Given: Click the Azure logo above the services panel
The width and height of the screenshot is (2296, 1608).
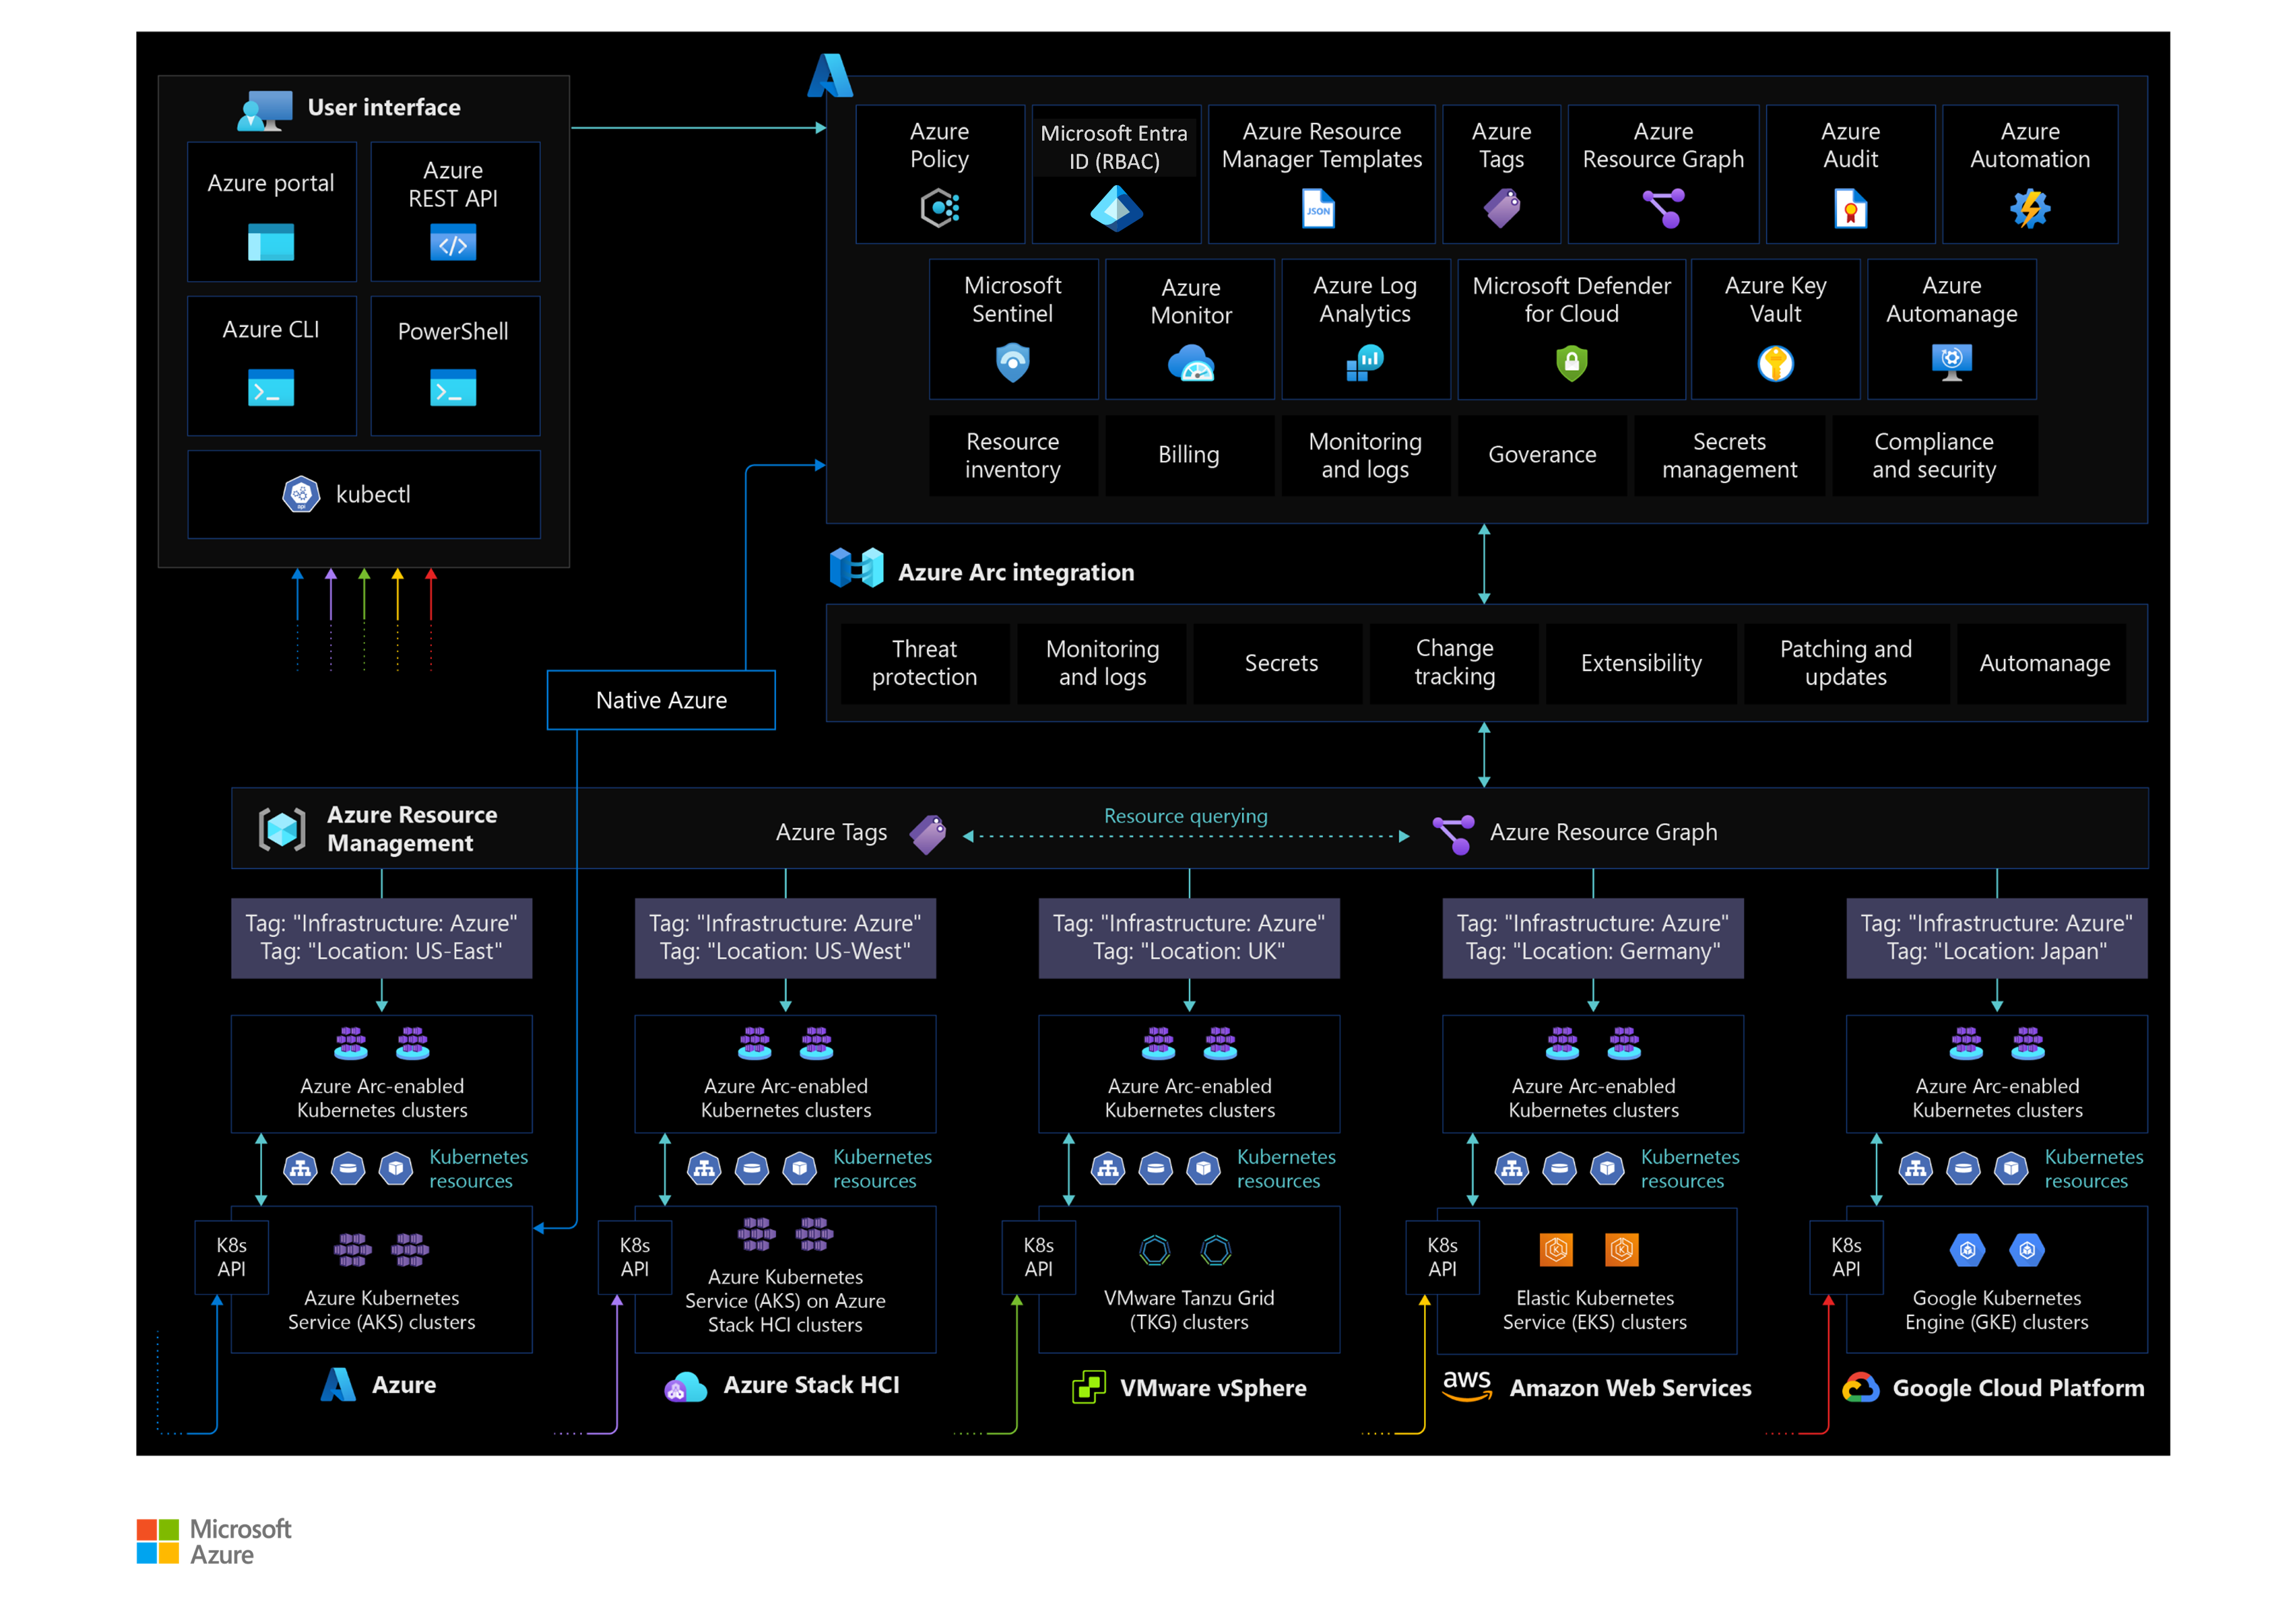Looking at the screenshot, I should point(829,75).
